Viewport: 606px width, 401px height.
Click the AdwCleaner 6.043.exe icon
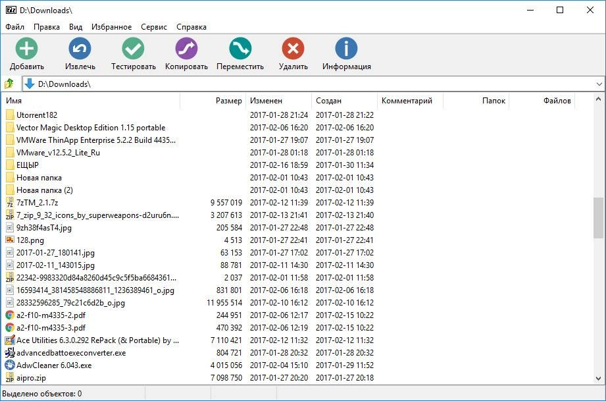coord(10,365)
